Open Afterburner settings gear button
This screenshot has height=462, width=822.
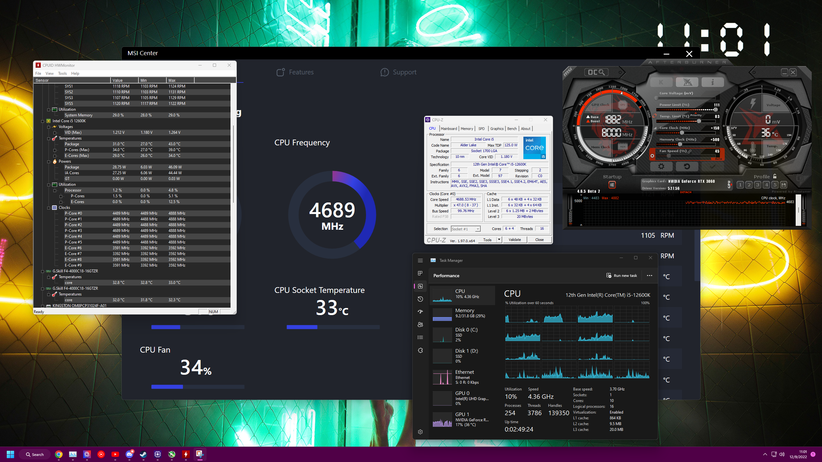(x=661, y=166)
